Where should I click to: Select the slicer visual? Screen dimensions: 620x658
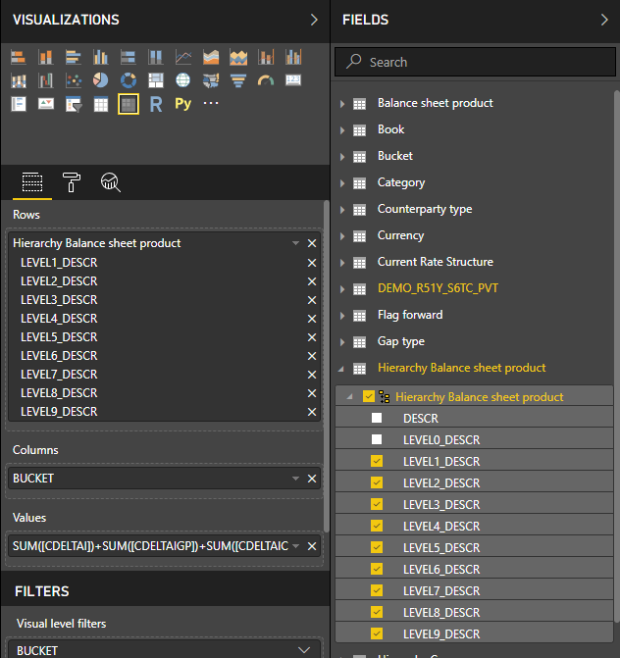click(x=73, y=104)
